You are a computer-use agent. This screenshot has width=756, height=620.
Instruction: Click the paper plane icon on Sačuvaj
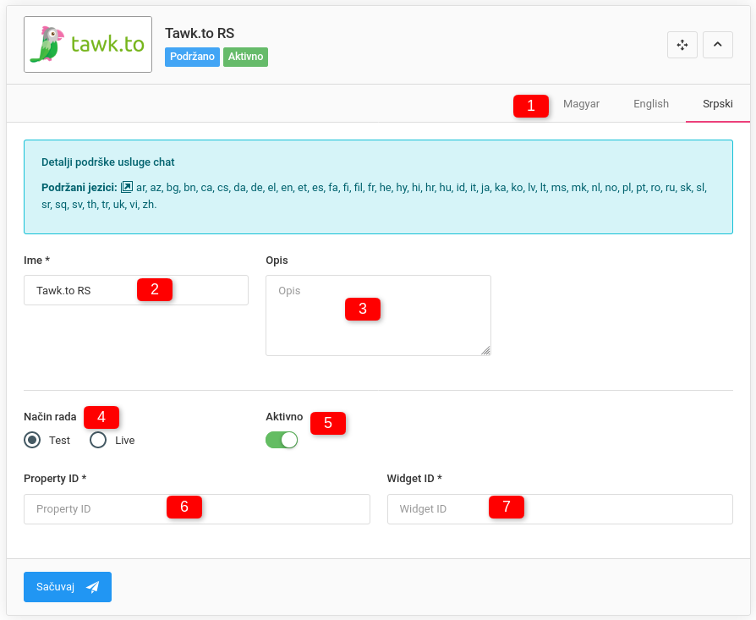click(x=93, y=587)
